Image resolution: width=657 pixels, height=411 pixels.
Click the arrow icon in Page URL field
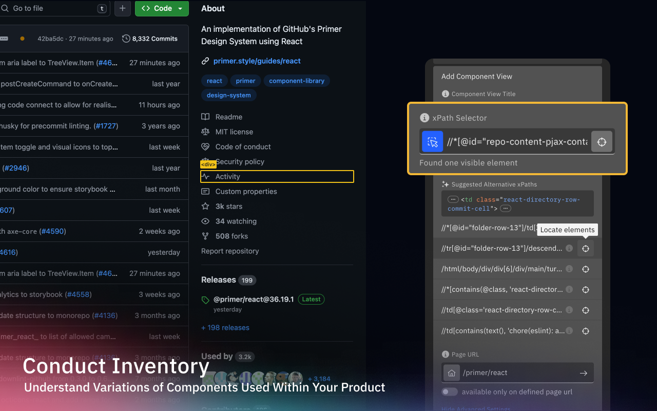[x=583, y=373]
